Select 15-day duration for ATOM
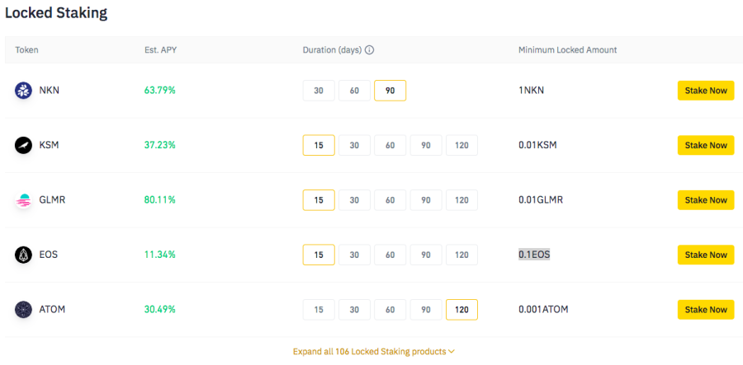Screen dimensions: 743x365 tap(319, 310)
